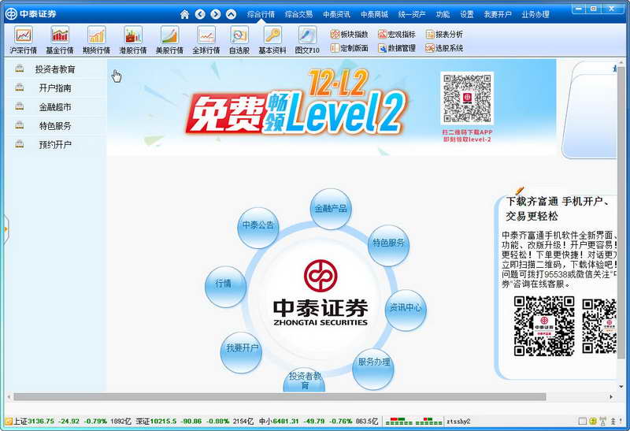
Task: Click 中泰齐富通 QR code in right panel
Action: [544, 326]
